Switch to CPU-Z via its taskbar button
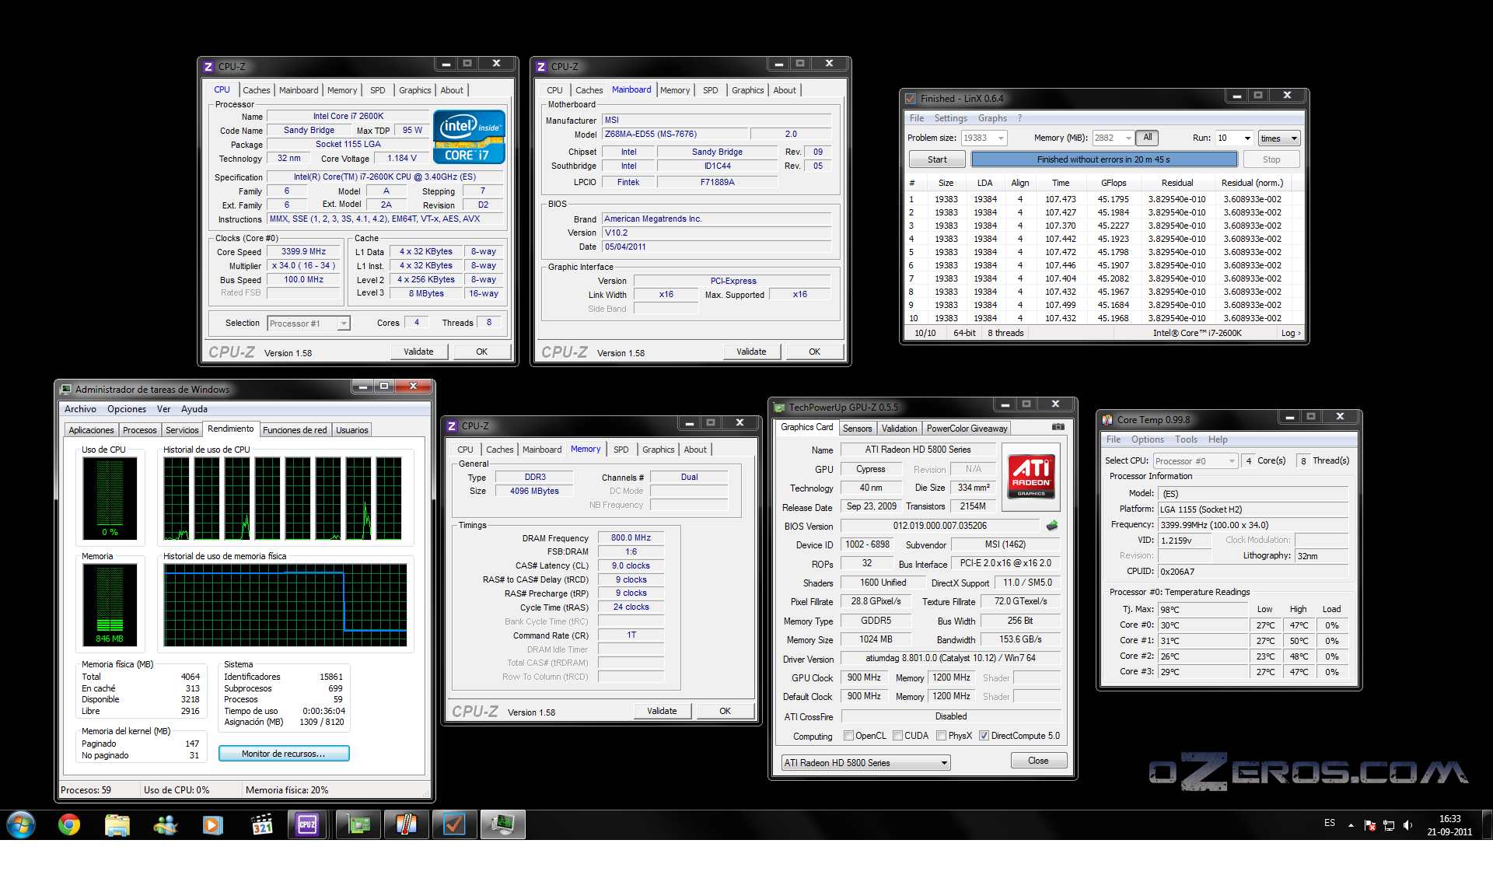The image size is (1493, 889). (308, 824)
